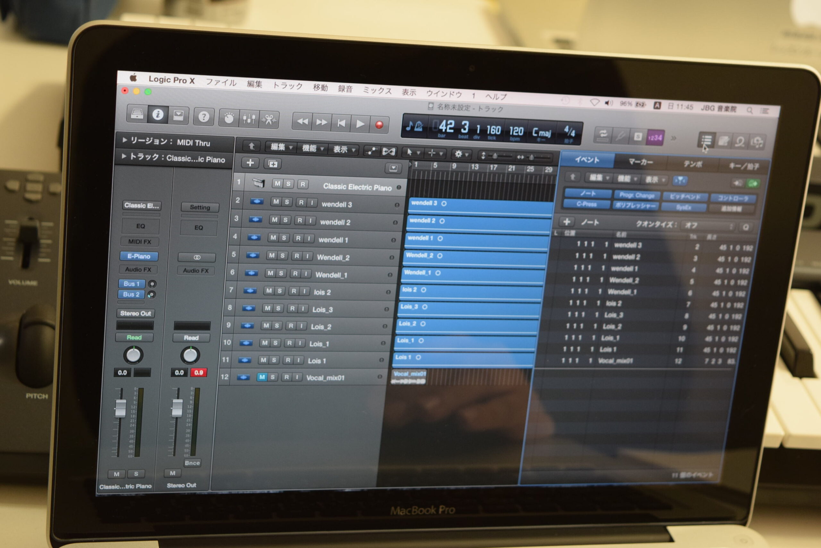
Task: Open tracks area Functions dropdown menu
Action: pyautogui.click(x=312, y=149)
